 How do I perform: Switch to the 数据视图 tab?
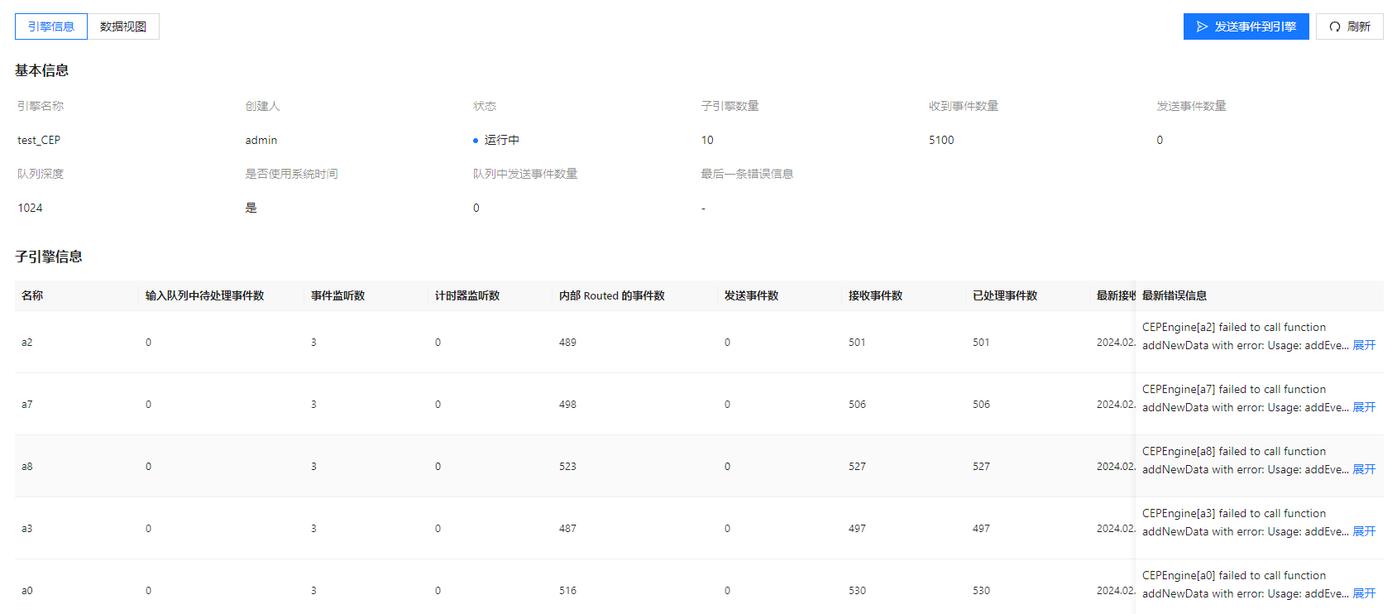123,26
